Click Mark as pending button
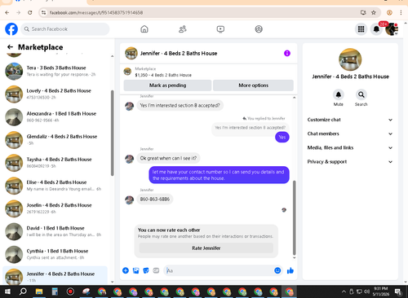 (x=167, y=85)
